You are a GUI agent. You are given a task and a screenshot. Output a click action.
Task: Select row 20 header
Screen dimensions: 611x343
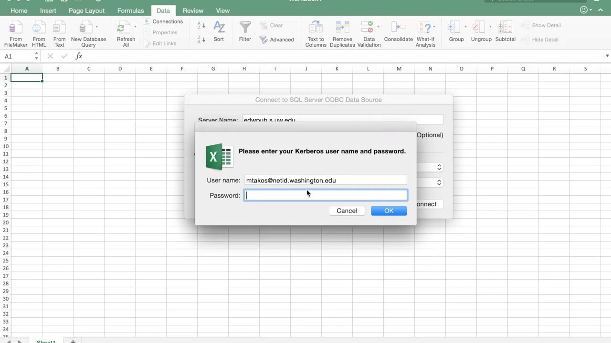point(5,222)
